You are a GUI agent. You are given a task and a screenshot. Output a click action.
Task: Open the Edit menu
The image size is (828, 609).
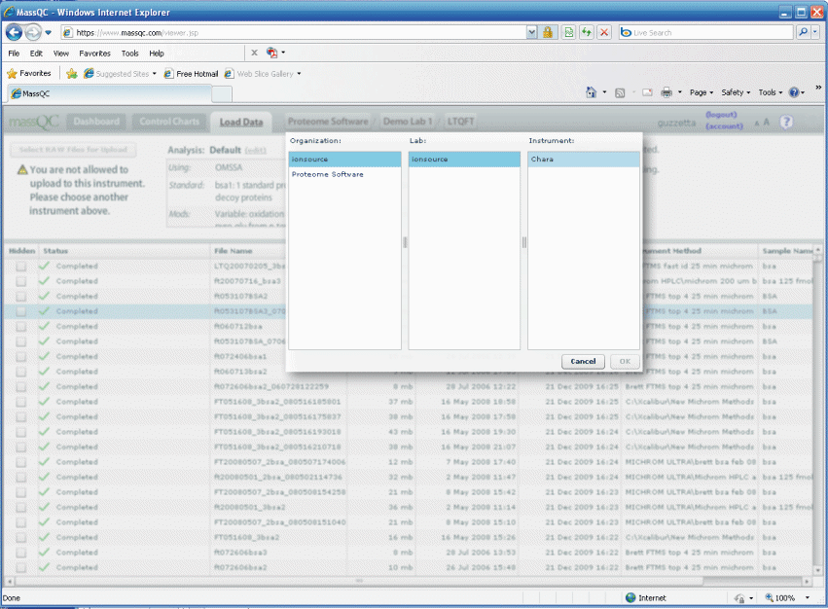[x=36, y=54]
